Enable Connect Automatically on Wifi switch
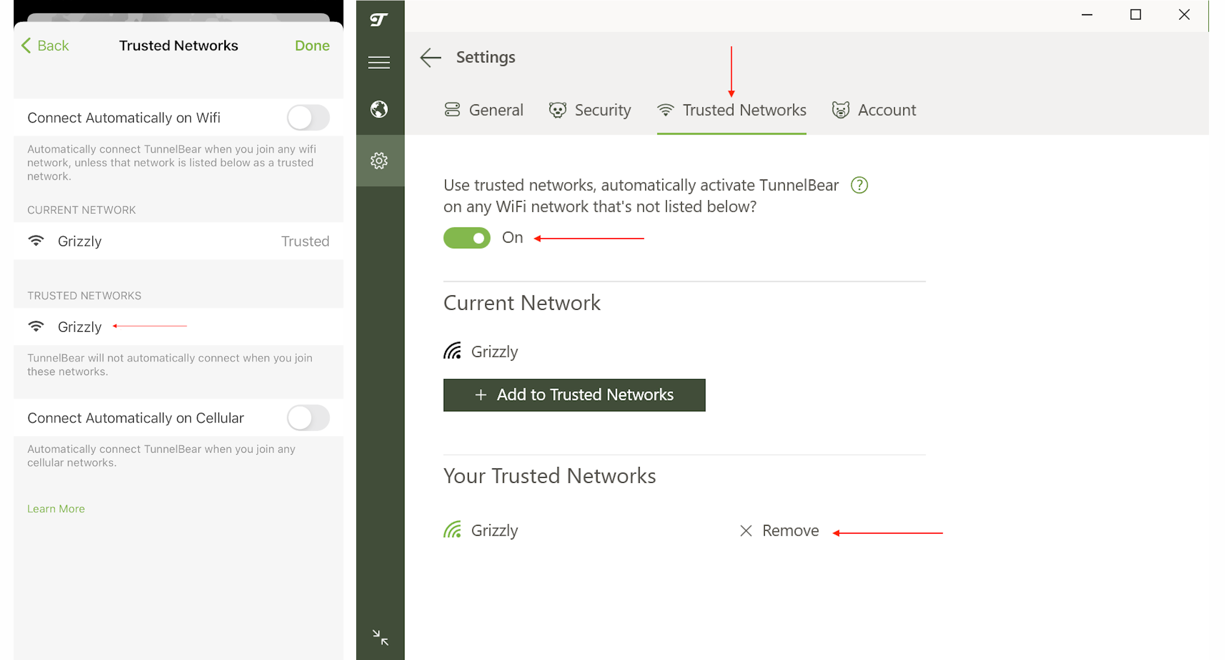1225x660 pixels. [308, 117]
